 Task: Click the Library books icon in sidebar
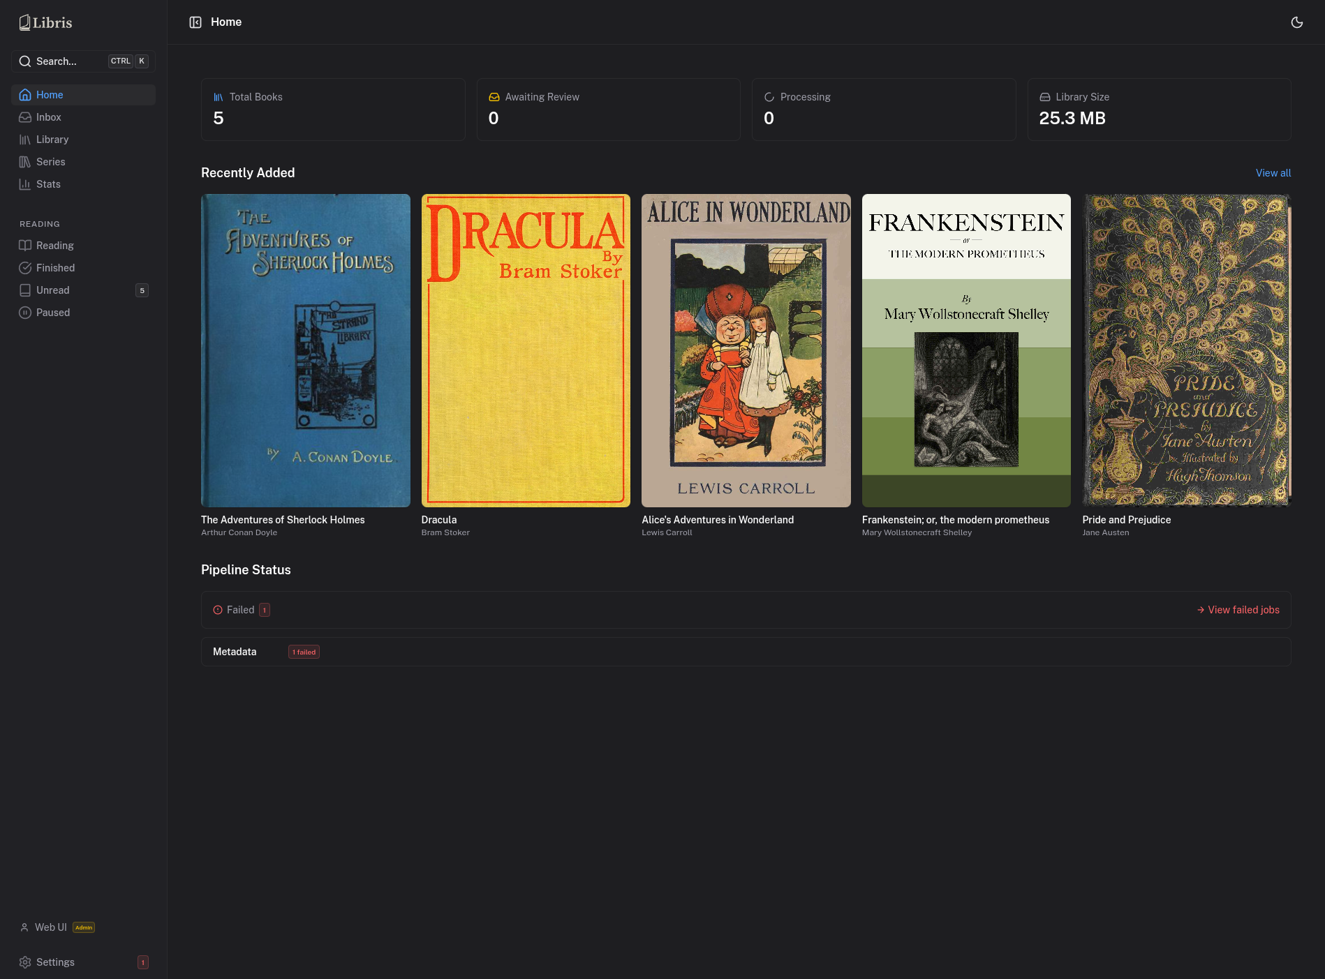pos(25,140)
